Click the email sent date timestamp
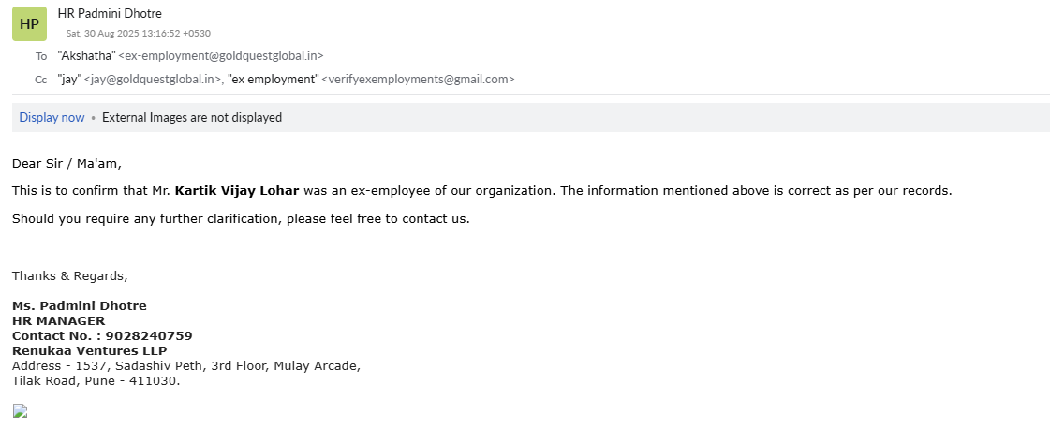Screen dimensions: 1050x429 (x=138, y=34)
